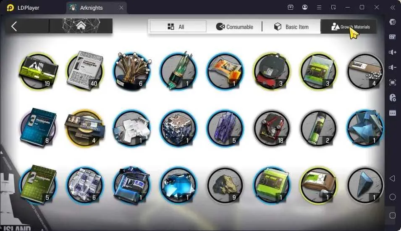Select the All items tab
This screenshot has height=231, width=401.
tap(178, 27)
